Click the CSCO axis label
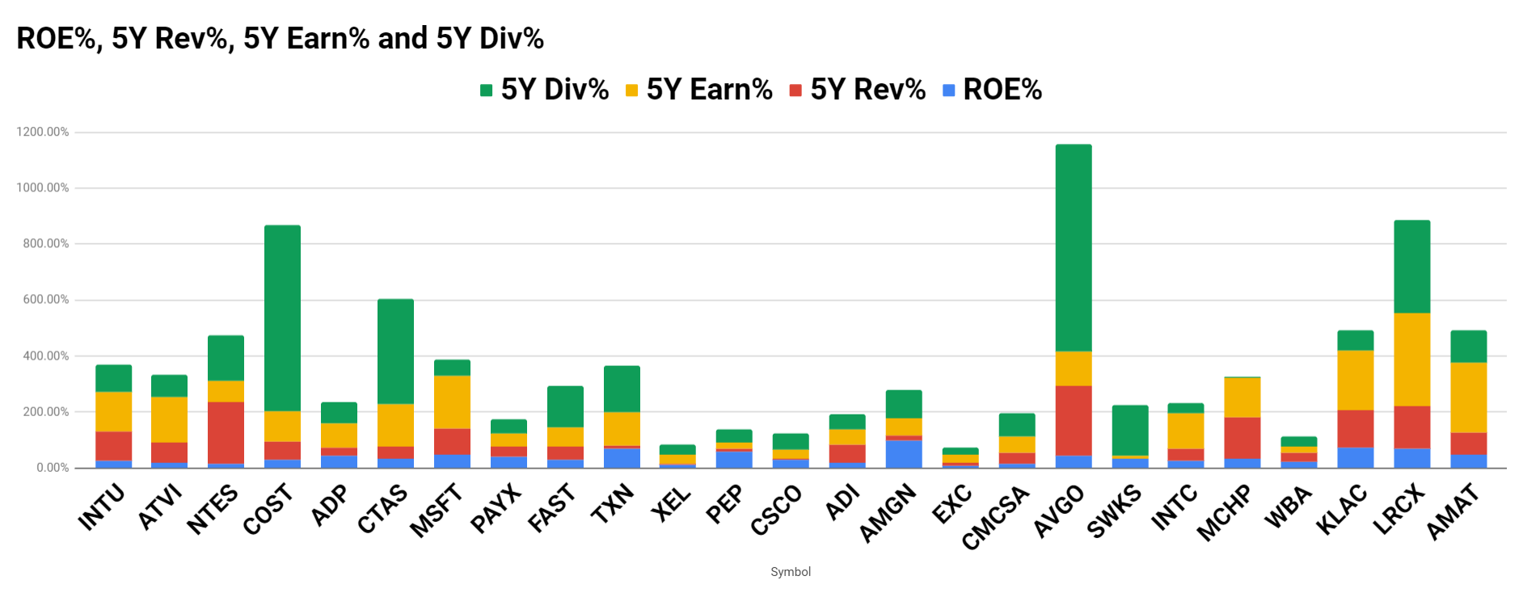 click(777, 510)
